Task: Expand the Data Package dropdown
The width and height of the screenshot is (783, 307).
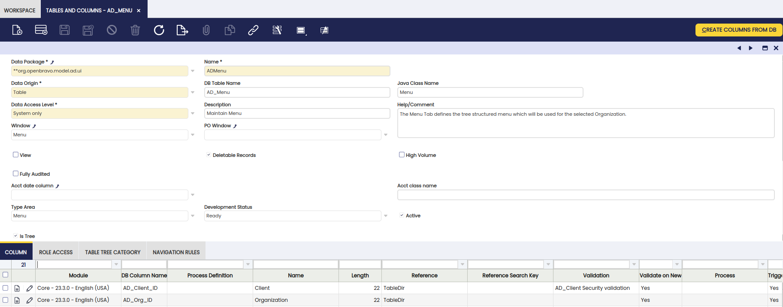Action: point(193,71)
